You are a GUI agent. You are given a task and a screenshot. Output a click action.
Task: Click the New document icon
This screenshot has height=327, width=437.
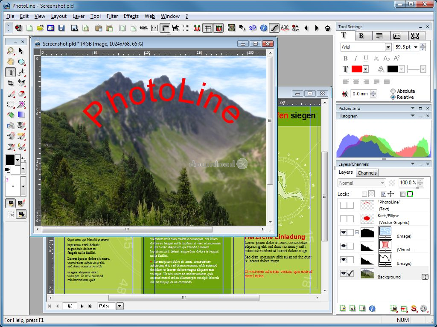29,28
